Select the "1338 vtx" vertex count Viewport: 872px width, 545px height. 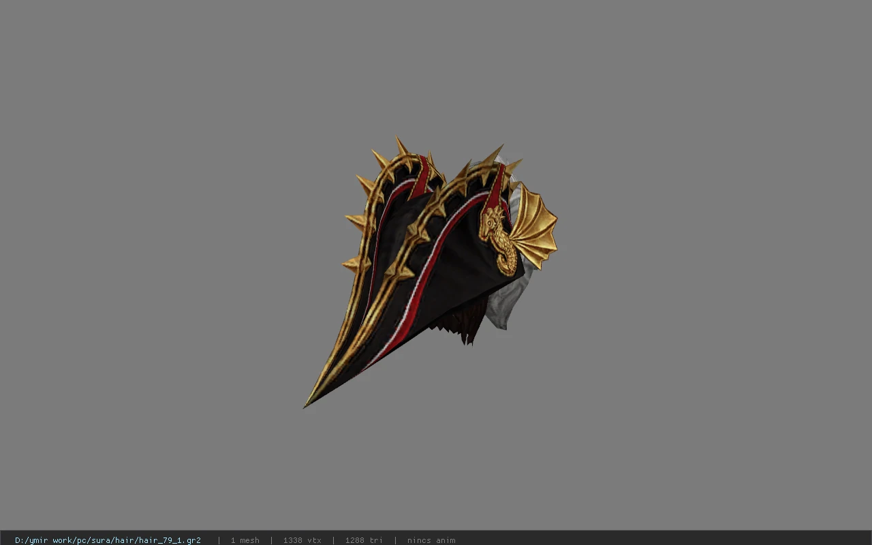302,540
